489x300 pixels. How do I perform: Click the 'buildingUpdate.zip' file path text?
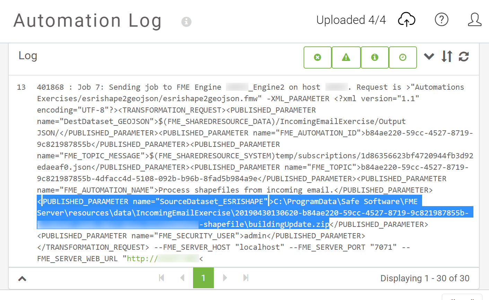tap(289, 224)
